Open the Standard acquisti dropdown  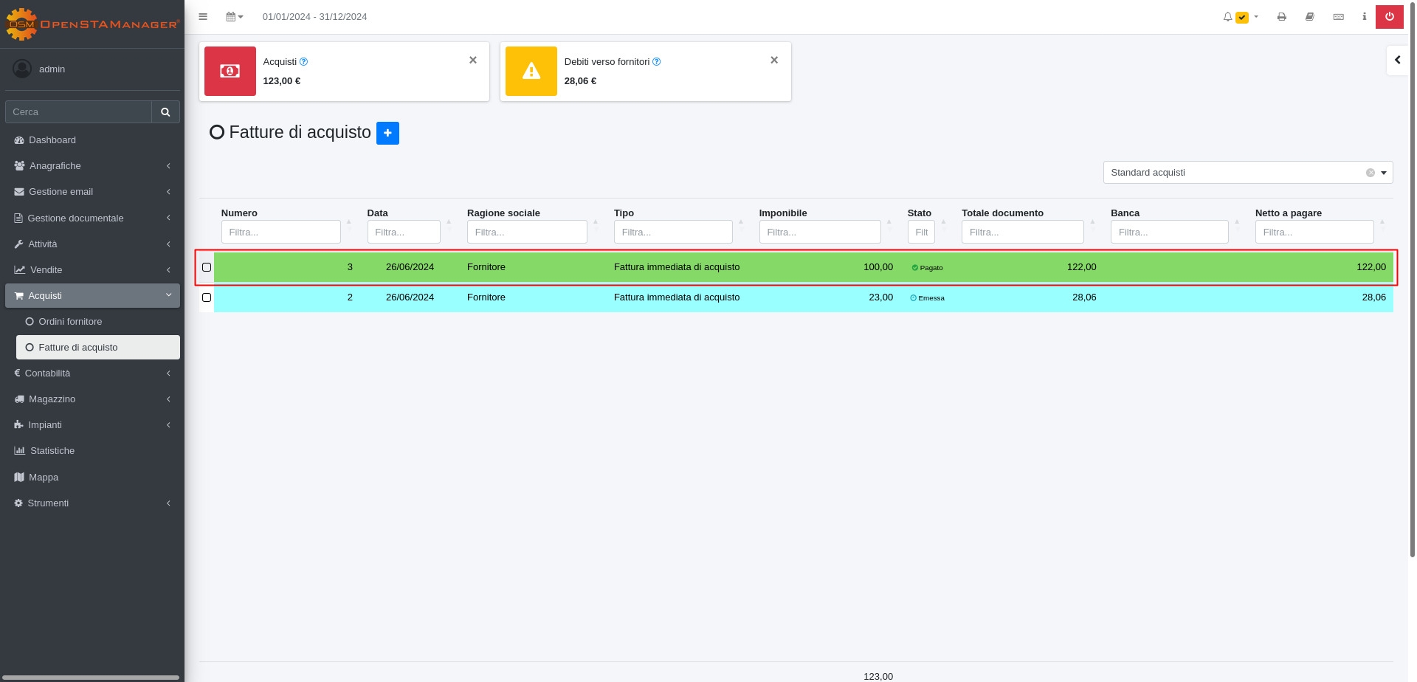coord(1383,173)
